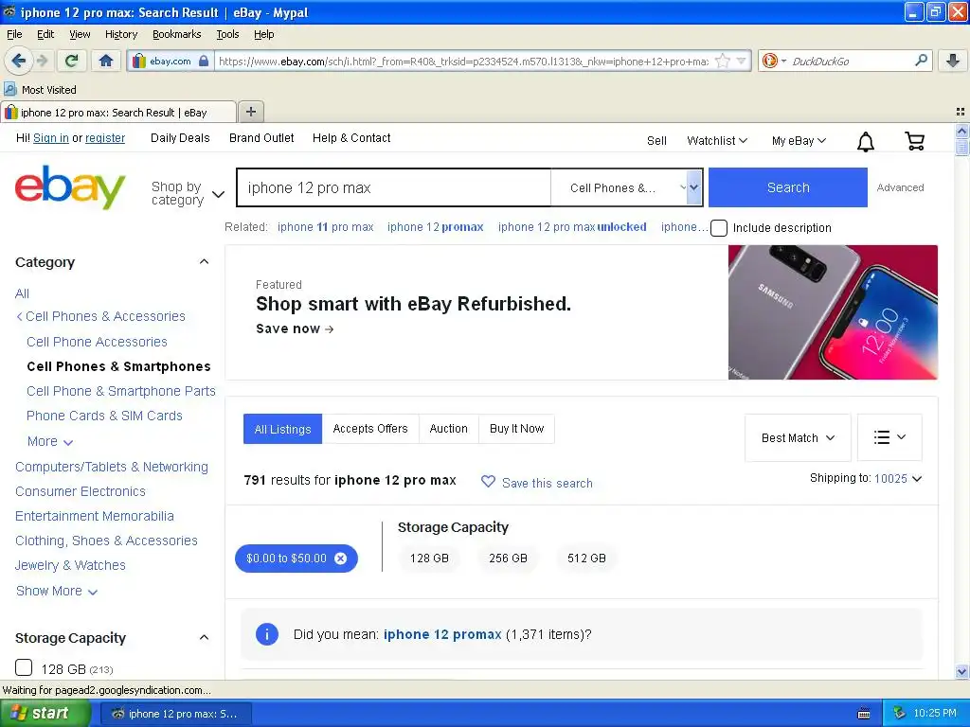Click the Most Visited bookmarks icon

(10, 90)
